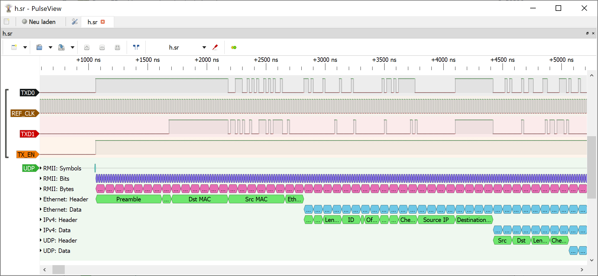Zoom to fit the entire trace

point(117,47)
